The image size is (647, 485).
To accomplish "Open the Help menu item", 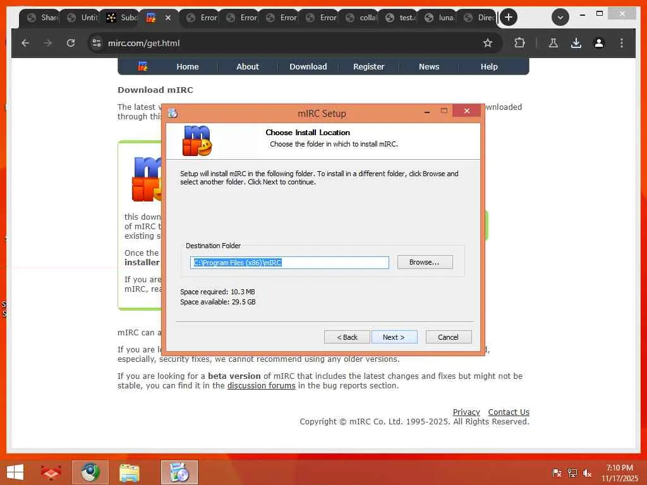I will [x=489, y=66].
